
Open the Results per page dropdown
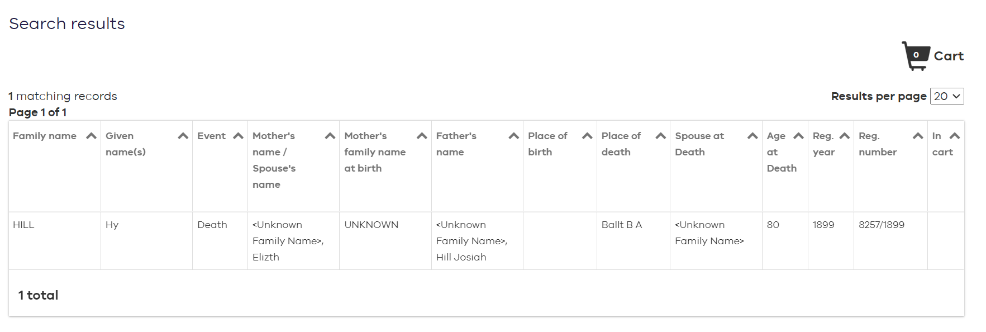point(947,96)
